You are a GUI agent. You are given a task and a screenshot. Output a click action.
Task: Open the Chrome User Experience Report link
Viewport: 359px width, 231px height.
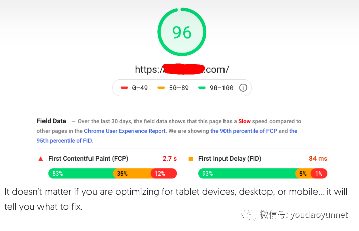(125, 131)
